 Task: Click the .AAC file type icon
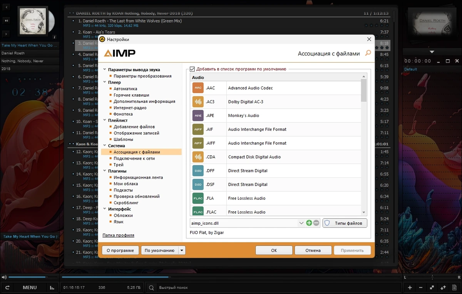(198, 88)
